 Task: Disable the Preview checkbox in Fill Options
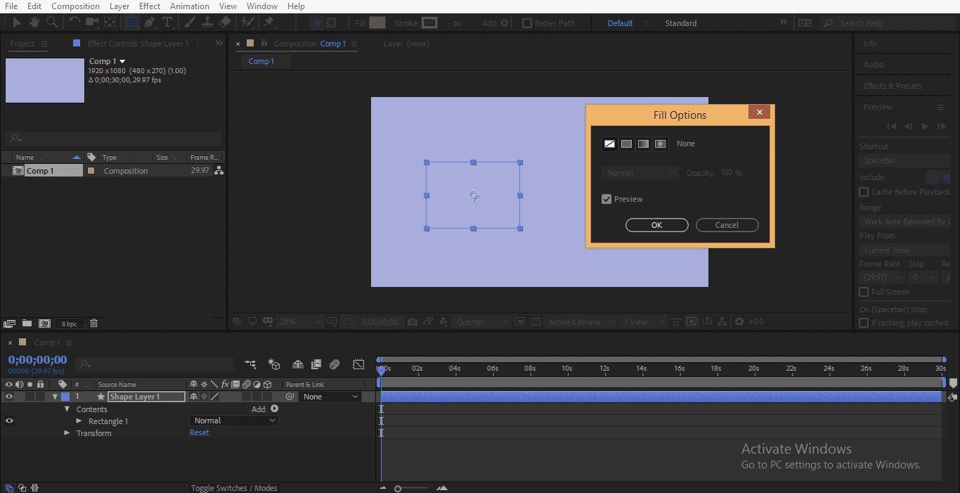click(x=606, y=198)
